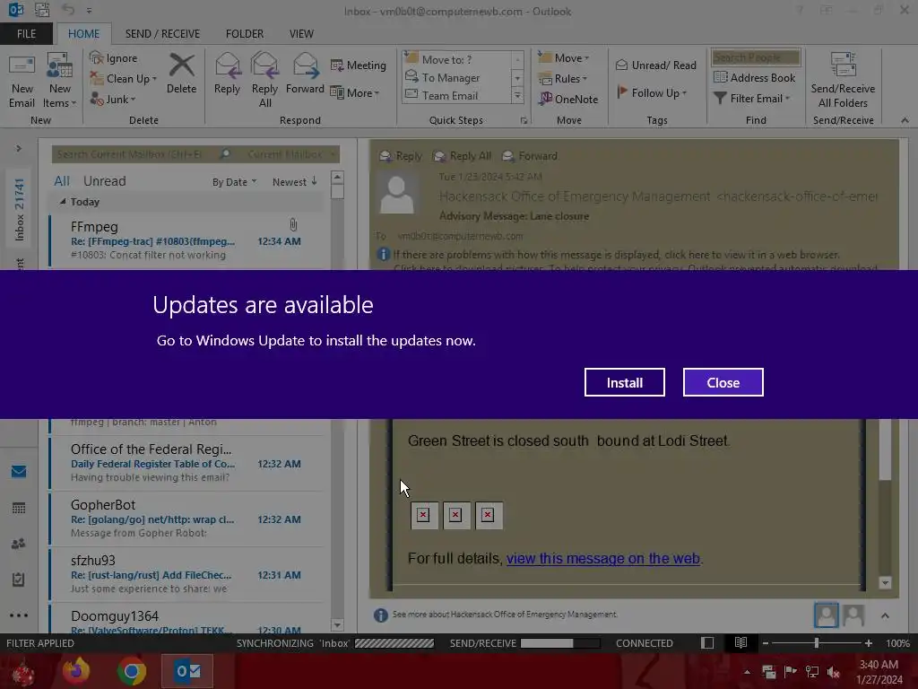Open Firefox from the taskbar
This screenshot has height=689, width=918.
76,671
